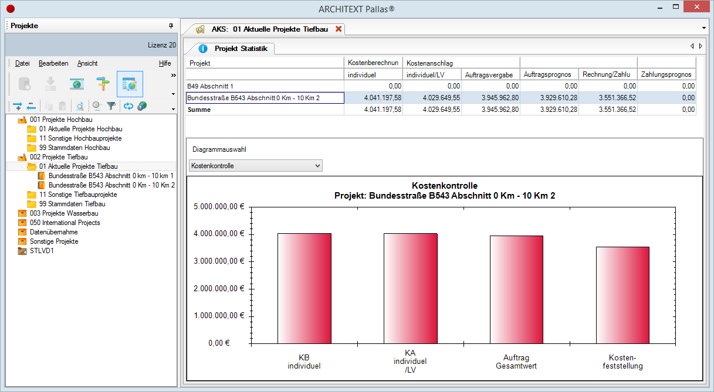Screen dimensions: 714x392
Task: Click the Projekt column header
Action: click(x=265, y=63)
